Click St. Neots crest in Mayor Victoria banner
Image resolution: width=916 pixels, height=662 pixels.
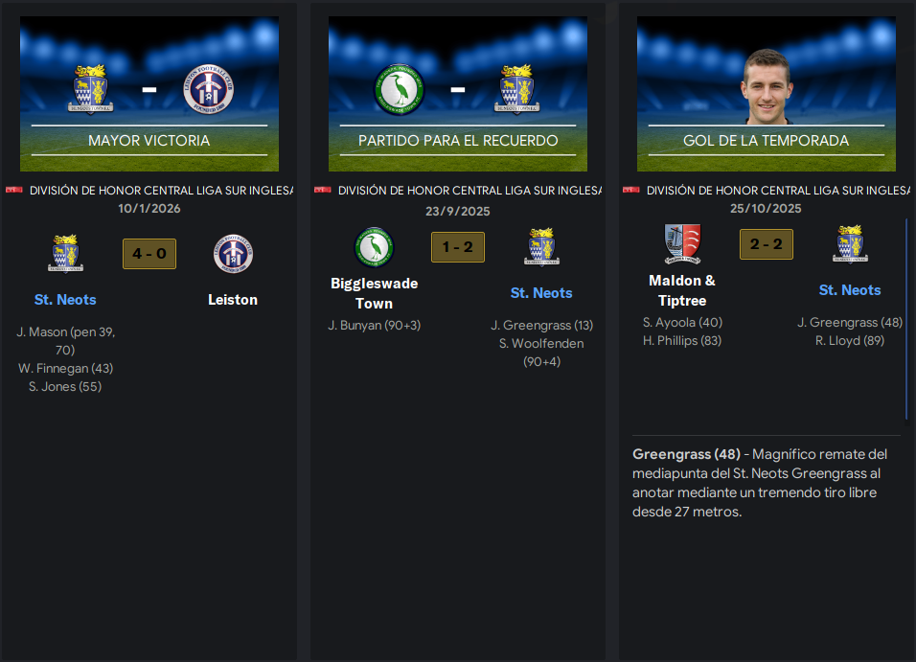point(91,89)
